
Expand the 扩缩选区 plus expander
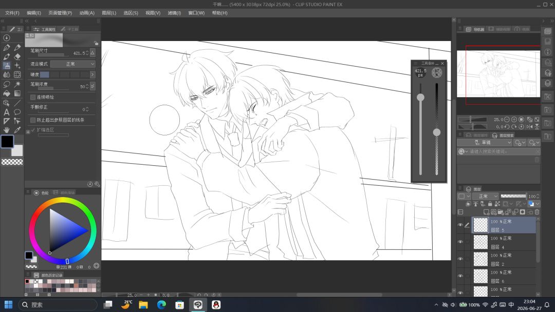click(28, 132)
